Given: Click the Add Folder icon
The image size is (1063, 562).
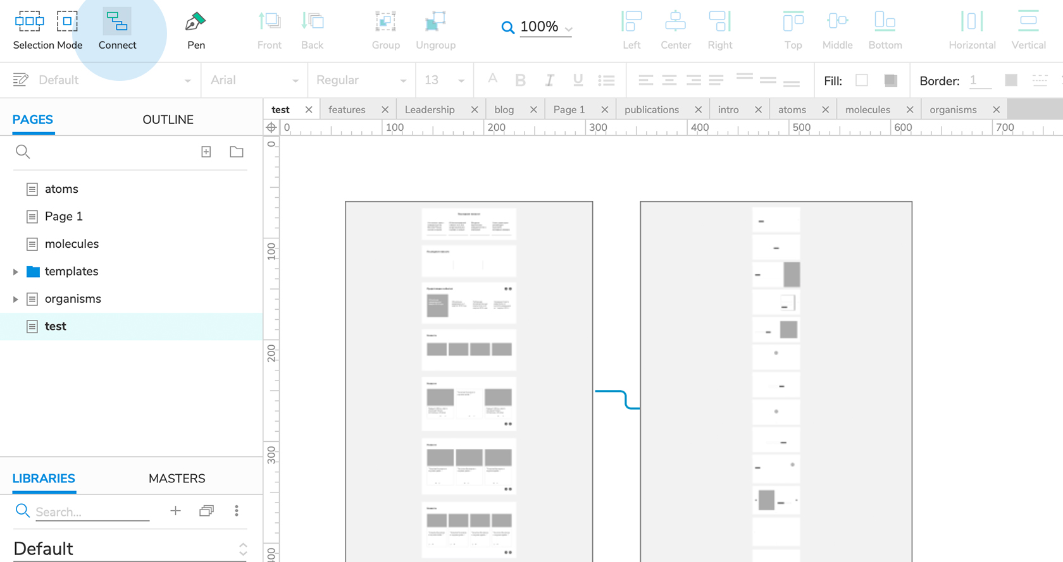Looking at the screenshot, I should click(x=237, y=152).
